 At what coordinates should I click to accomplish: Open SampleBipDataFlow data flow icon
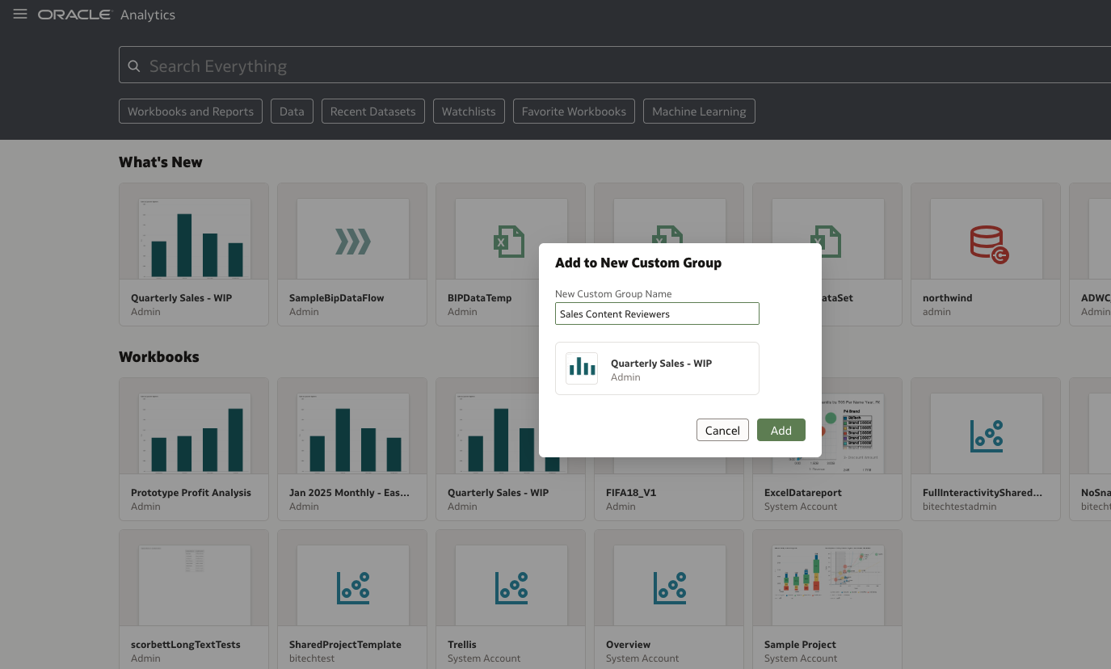[352, 241]
